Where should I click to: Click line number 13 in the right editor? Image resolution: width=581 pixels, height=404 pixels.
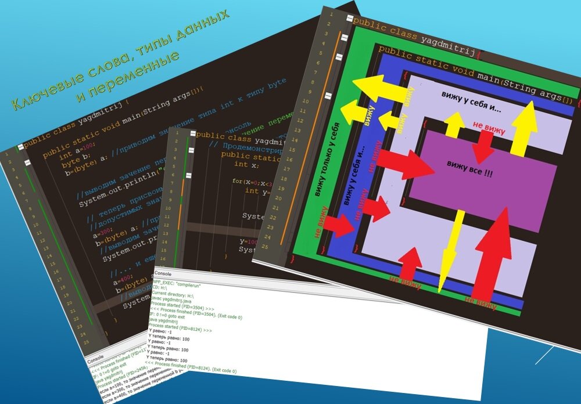pos(297,131)
